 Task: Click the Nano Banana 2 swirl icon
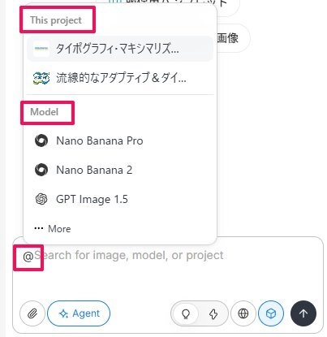point(41,170)
